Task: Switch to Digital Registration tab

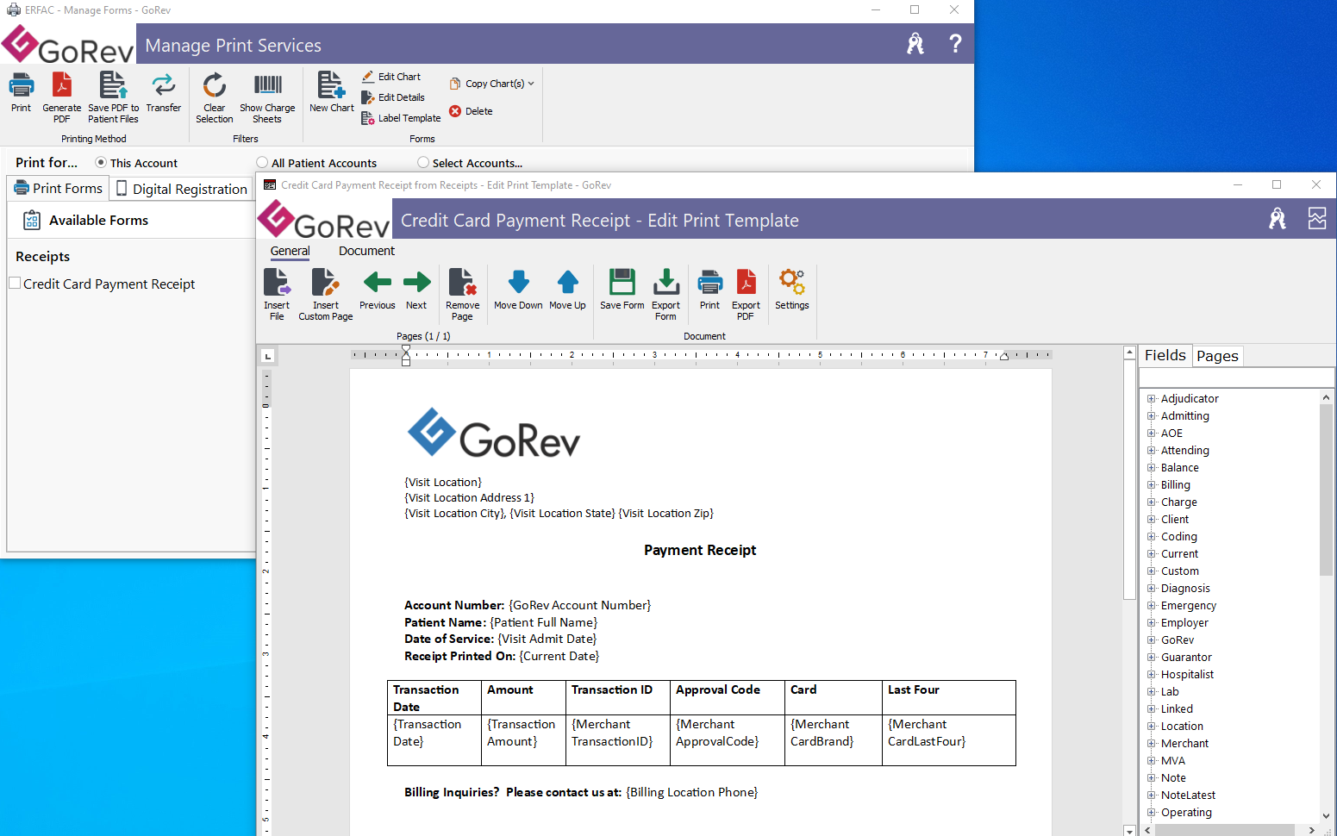Action: coord(182,189)
